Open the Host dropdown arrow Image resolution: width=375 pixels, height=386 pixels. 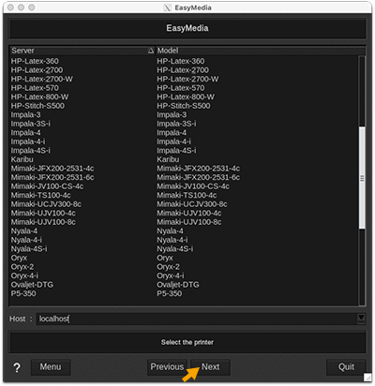[361, 319]
